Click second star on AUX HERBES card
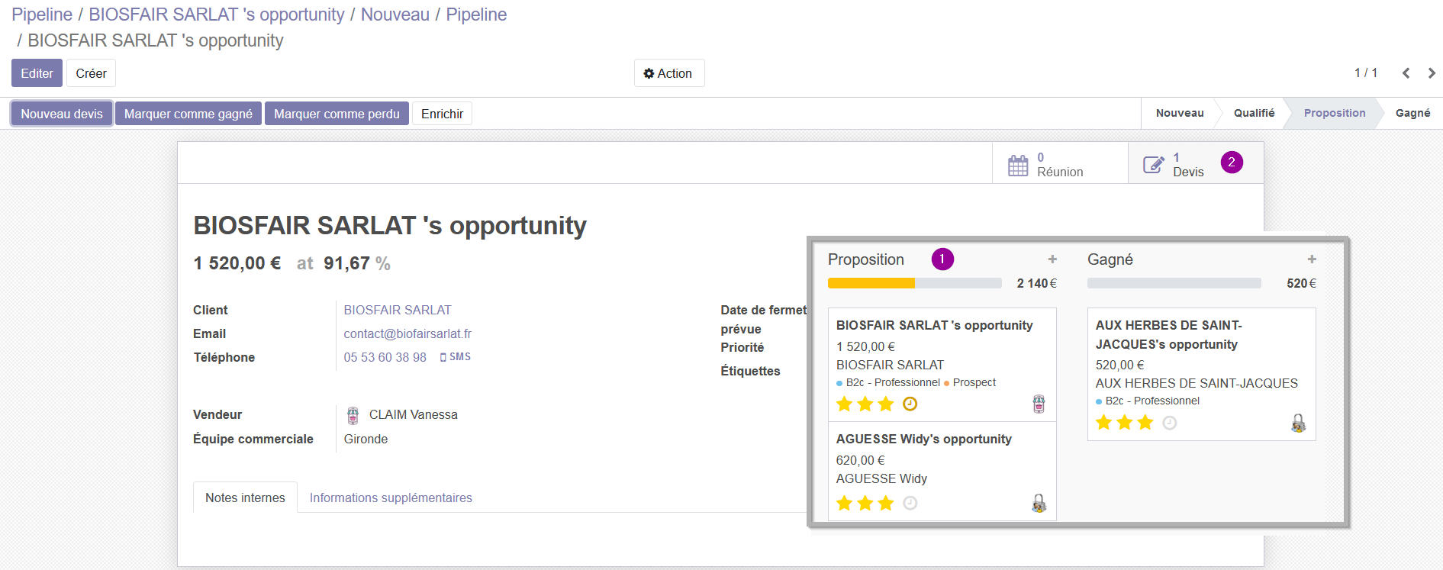1443x570 pixels. click(1124, 423)
